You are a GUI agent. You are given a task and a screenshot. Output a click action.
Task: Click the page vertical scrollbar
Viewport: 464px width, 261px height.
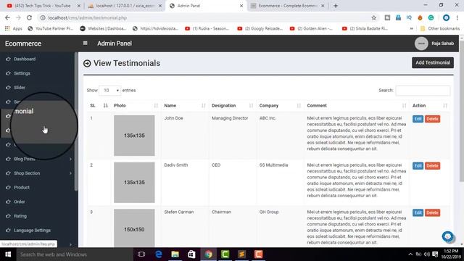[462, 111]
